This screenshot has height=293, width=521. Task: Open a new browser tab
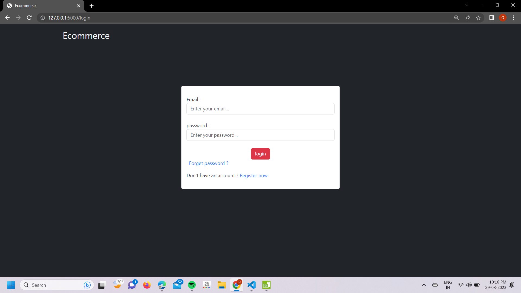click(91, 5)
